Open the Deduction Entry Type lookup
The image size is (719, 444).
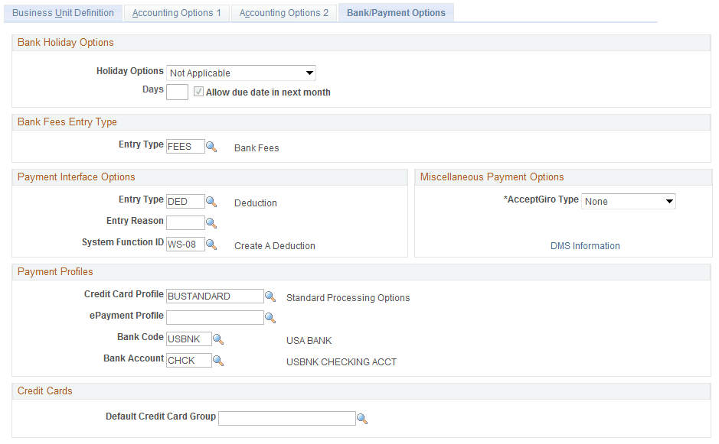click(x=211, y=203)
